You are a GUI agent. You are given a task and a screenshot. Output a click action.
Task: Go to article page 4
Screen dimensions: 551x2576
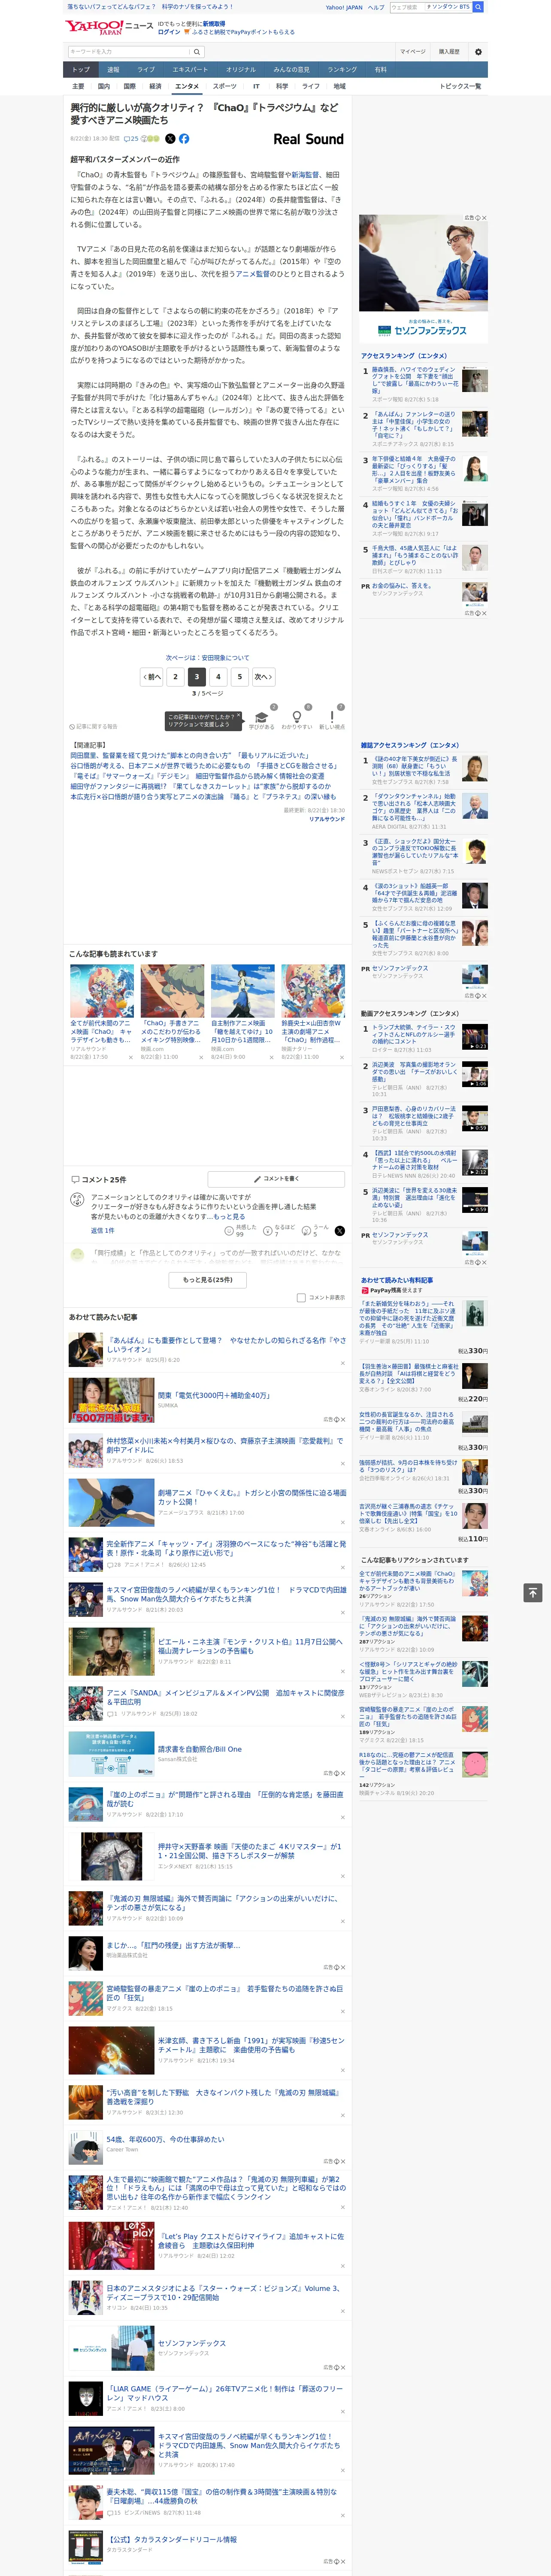218,676
